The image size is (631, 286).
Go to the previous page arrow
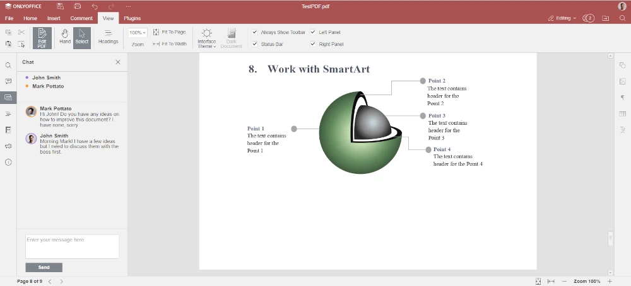[x=50, y=282]
